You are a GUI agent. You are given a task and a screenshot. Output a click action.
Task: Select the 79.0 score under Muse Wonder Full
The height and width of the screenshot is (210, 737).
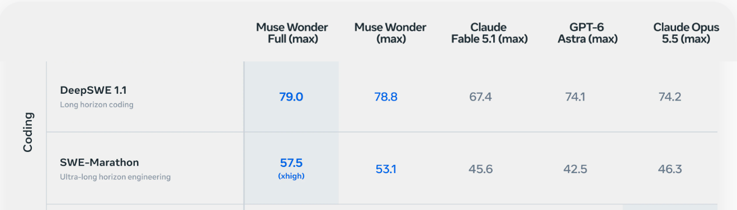click(x=291, y=97)
